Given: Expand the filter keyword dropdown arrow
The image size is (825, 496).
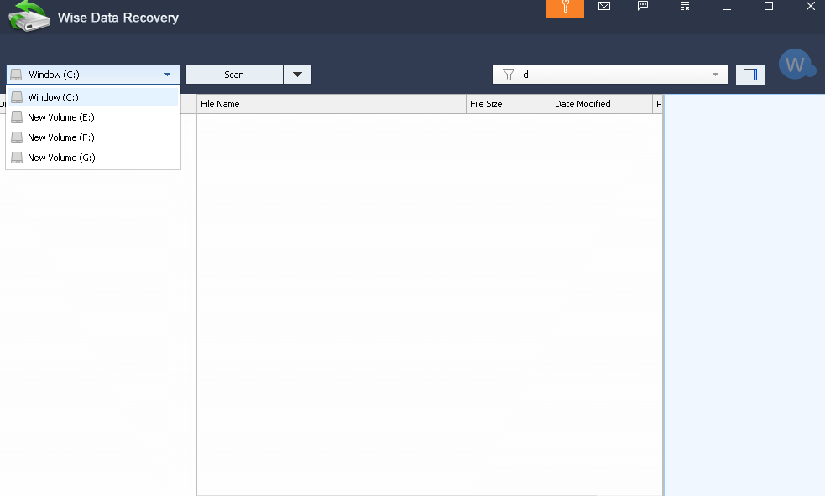Looking at the screenshot, I should [x=715, y=75].
